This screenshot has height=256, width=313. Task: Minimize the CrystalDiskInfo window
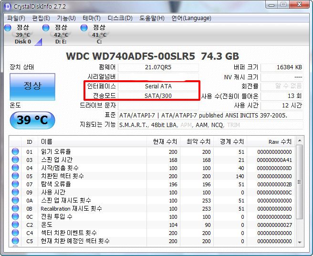point(272,4)
